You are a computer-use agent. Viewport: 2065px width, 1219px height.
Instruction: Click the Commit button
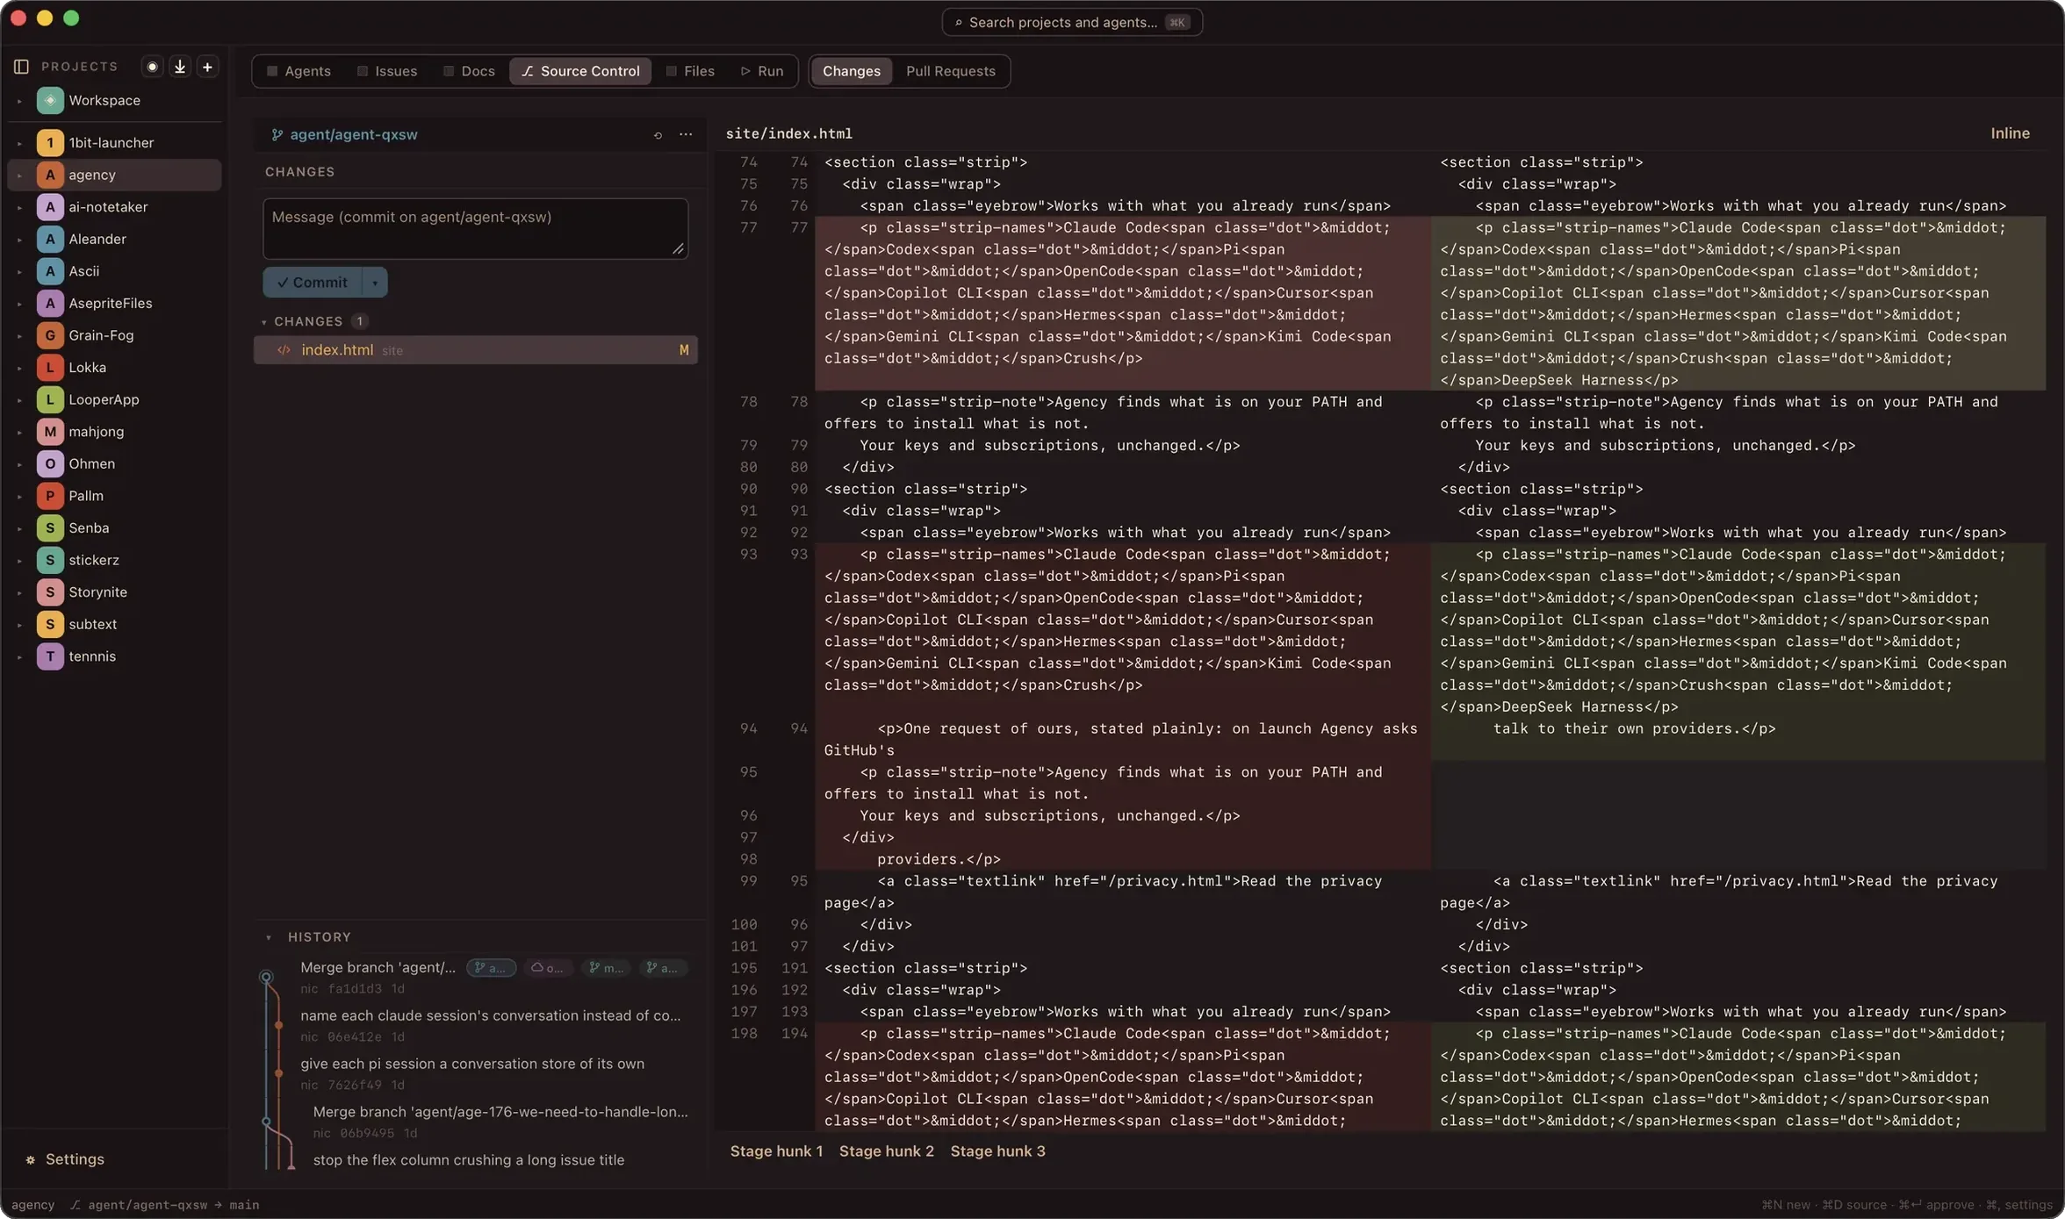pyautogui.click(x=313, y=283)
